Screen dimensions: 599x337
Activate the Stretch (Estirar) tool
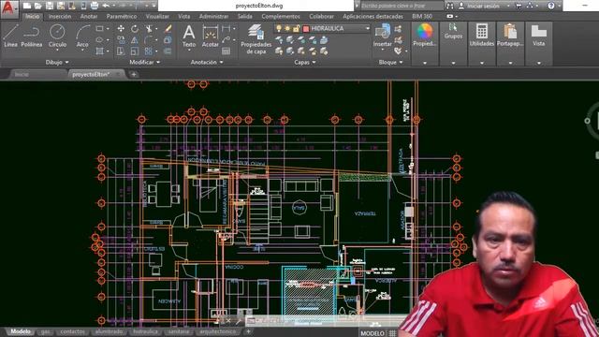click(x=121, y=51)
